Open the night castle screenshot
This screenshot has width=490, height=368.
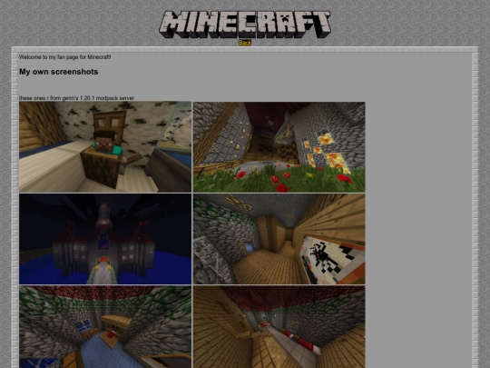point(105,239)
